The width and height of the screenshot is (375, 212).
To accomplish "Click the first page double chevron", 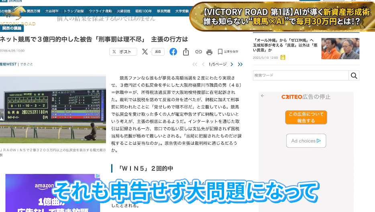I will click(195, 64).
